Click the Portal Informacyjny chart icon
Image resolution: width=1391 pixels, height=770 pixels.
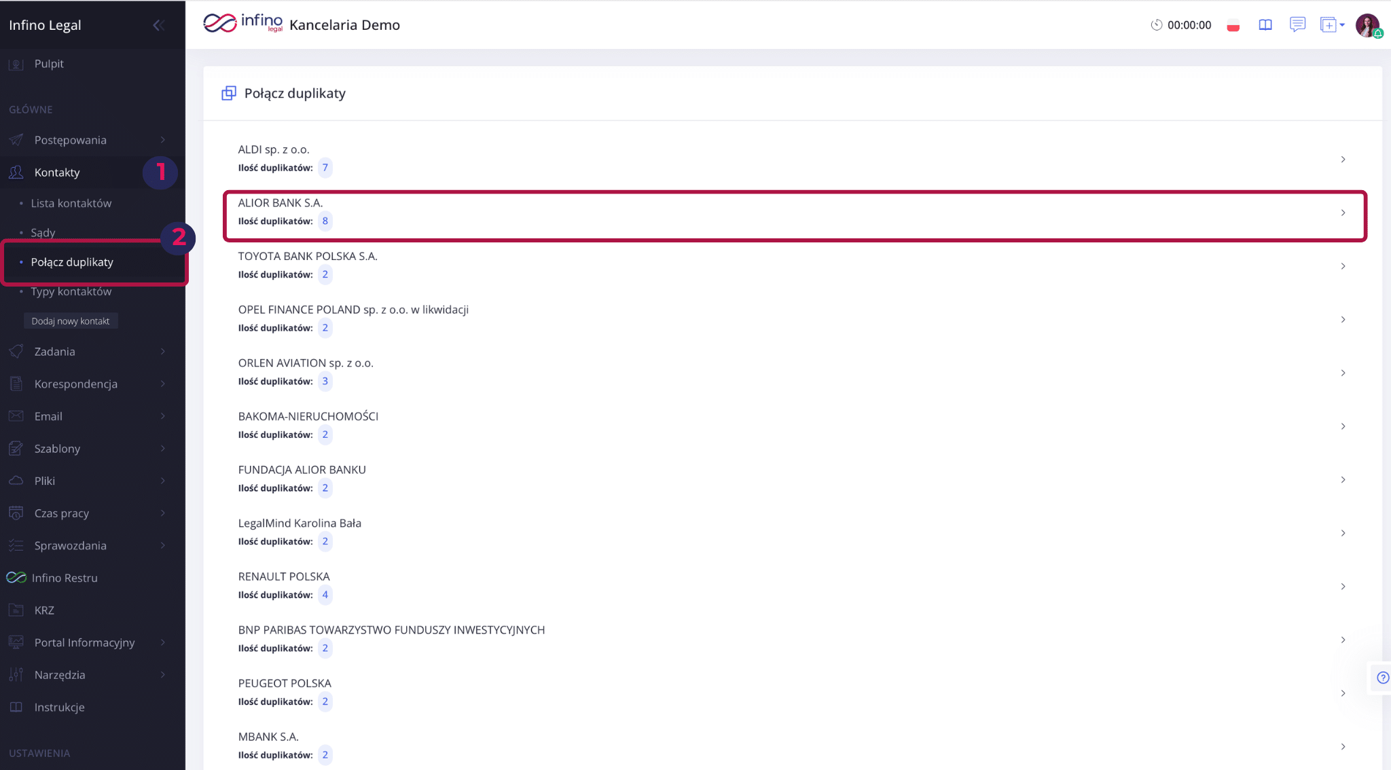click(x=16, y=642)
